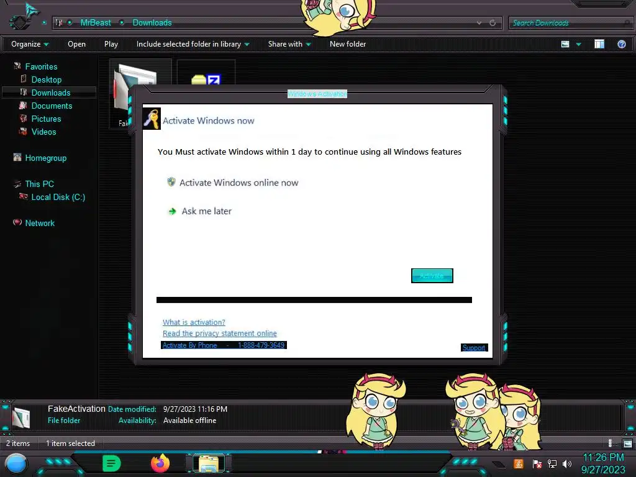Viewport: 636px width, 477px height.
Task: Select This PC in the navigation pane
Action: pos(39,184)
